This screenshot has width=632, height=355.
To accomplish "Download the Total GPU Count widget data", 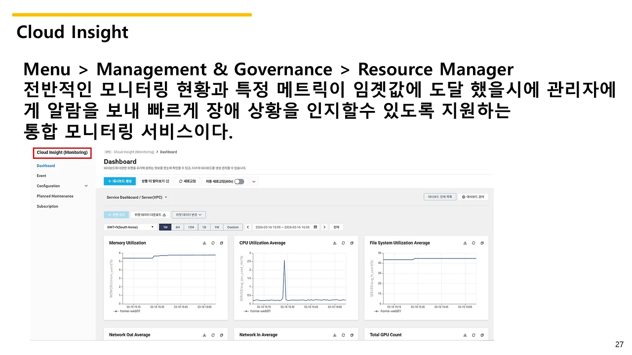I will pyautogui.click(x=465, y=335).
